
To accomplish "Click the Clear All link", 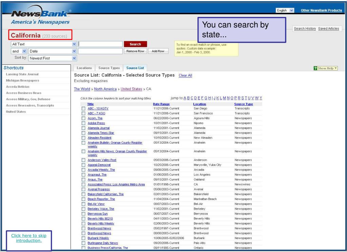I will point(185,76).
